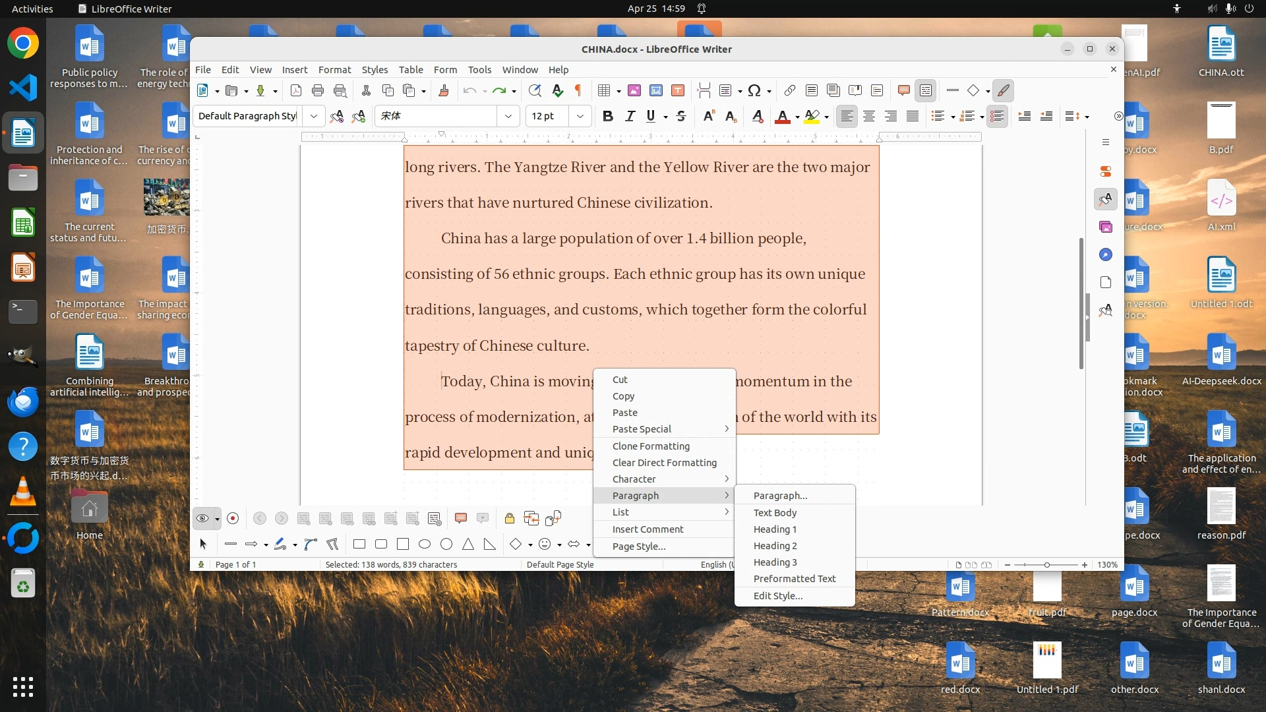The width and height of the screenshot is (1266, 712).
Task: Open the font color dropdown arrow
Action: click(797, 117)
